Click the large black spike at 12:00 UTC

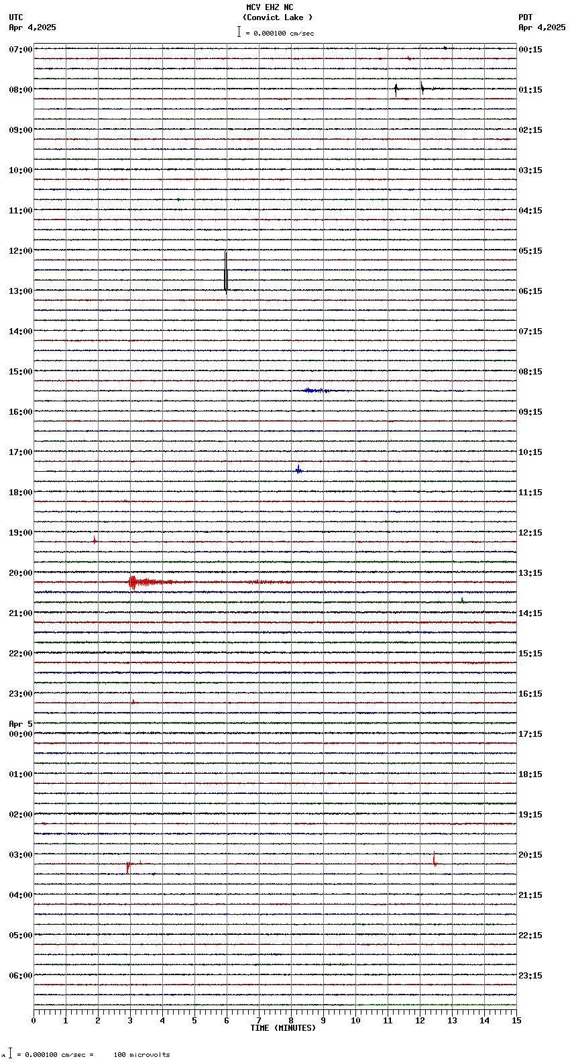pos(226,271)
